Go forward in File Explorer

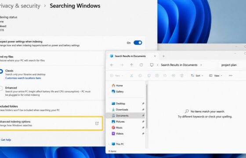(122, 65)
